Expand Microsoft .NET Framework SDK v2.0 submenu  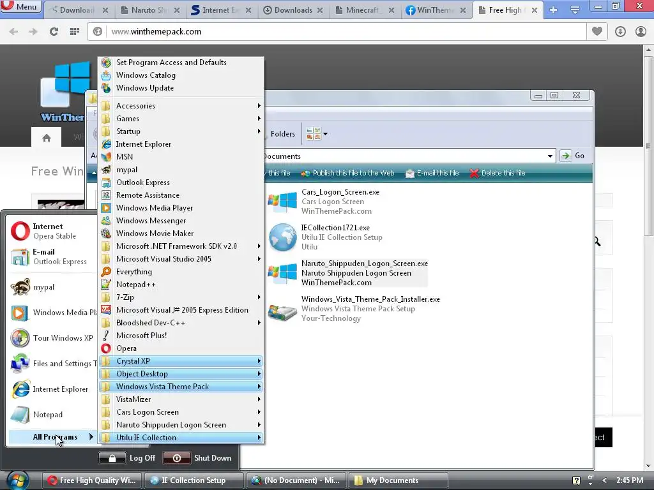click(181, 246)
